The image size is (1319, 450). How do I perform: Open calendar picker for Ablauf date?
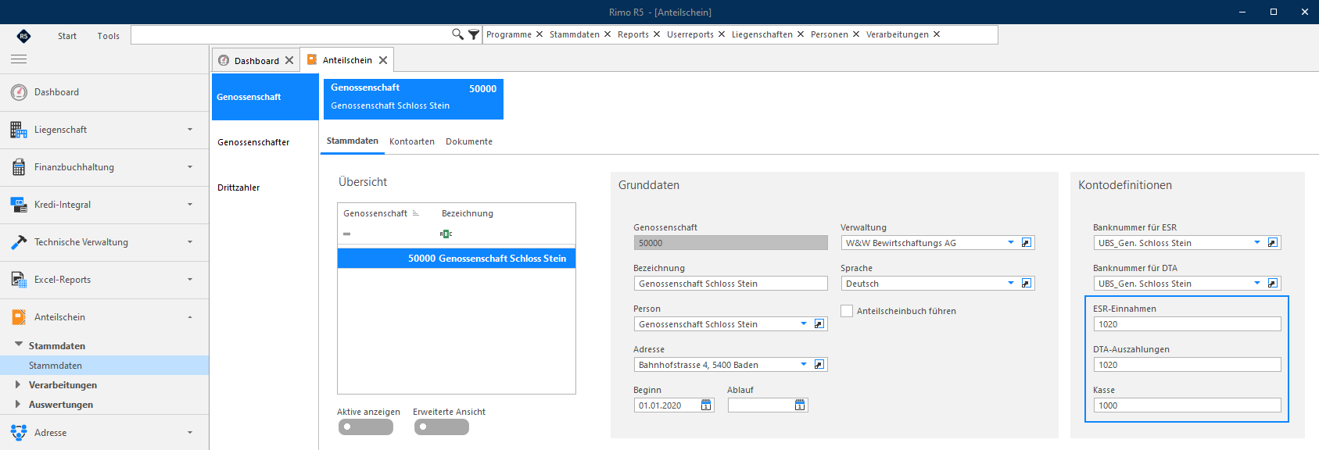click(800, 405)
